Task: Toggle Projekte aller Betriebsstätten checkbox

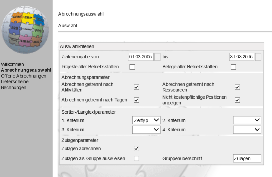Action: (x=133, y=67)
